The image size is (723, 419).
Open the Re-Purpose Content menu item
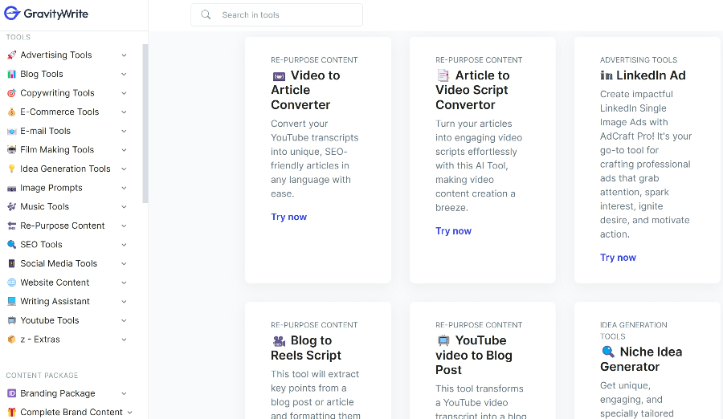coord(63,226)
